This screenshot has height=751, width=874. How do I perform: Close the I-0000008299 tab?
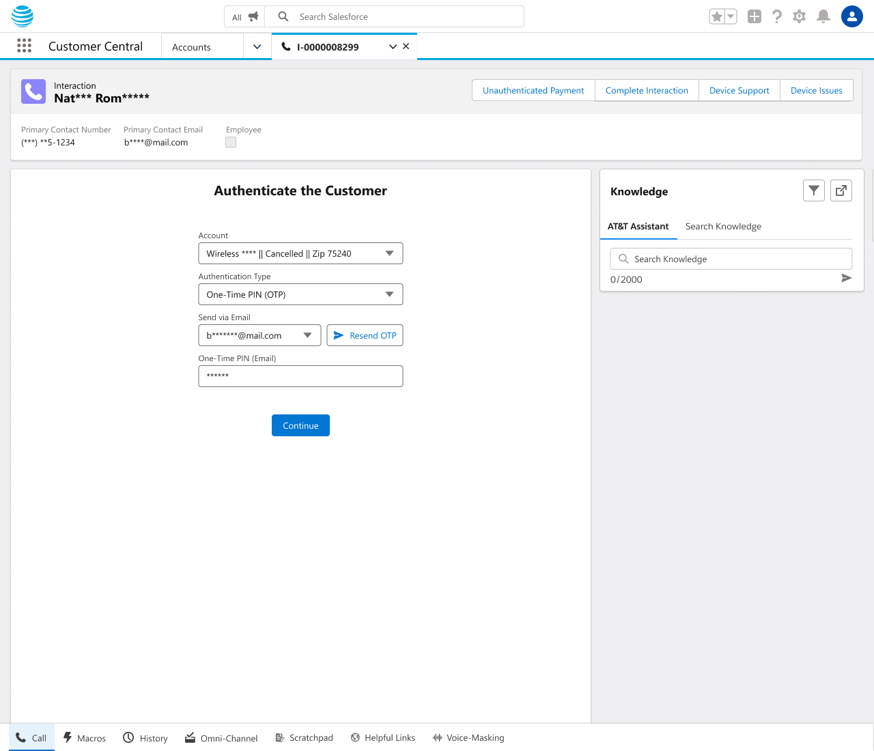(x=406, y=46)
